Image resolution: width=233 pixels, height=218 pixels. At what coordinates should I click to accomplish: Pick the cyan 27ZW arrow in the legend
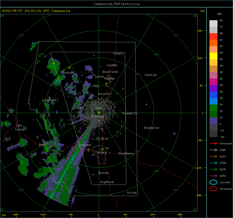point(213,163)
